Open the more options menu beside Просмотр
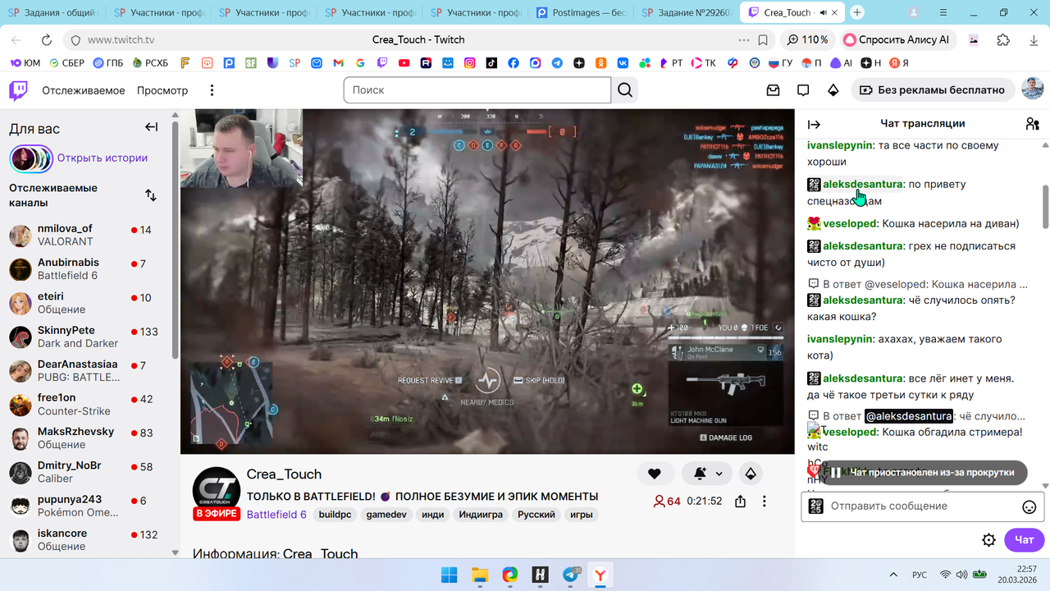 (212, 90)
